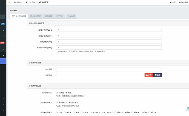Viewport: 189px width, 116px height.
Task: Select the 紫红色 theme color radio
Action: pos(65,112)
